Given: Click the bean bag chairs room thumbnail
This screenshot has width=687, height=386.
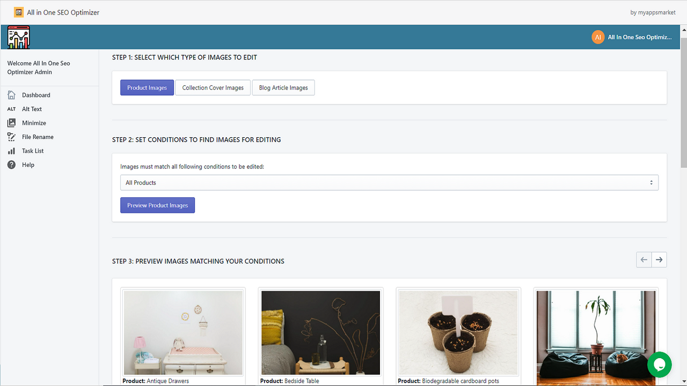Looking at the screenshot, I should pyautogui.click(x=596, y=338).
